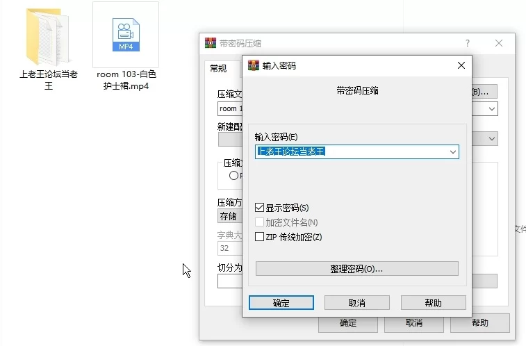The width and height of the screenshot is (526, 346).
Task: Click the dictionary size field showing 32
Action: tap(230, 248)
